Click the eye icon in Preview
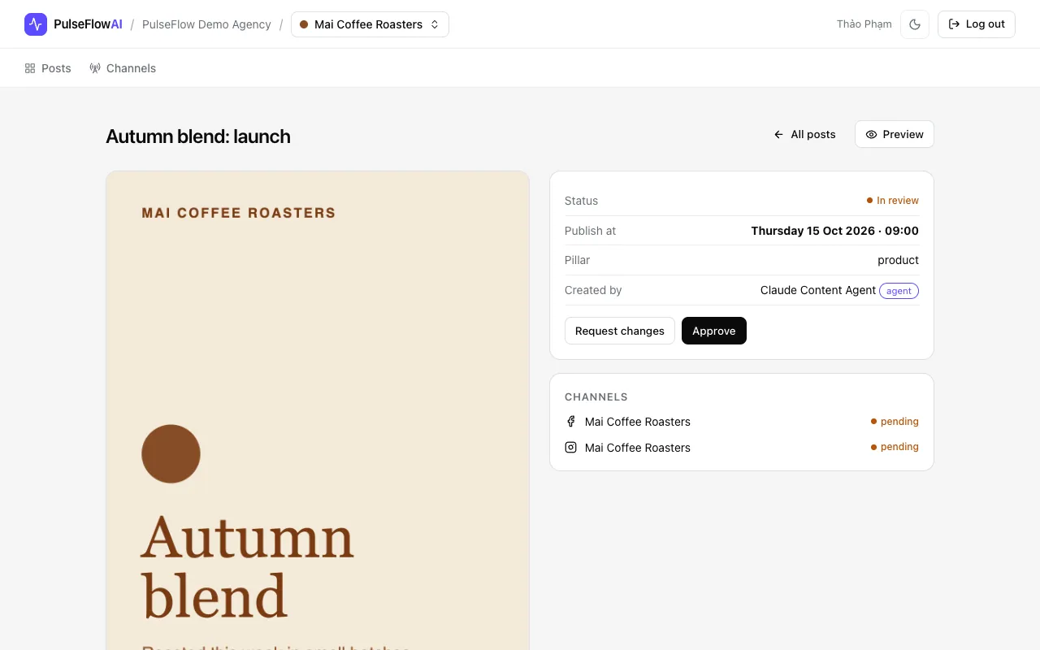Image resolution: width=1040 pixels, height=650 pixels. click(871, 134)
